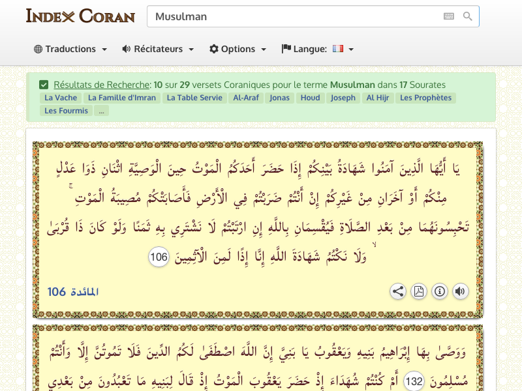Export verse 106 as PDF

[x=419, y=291]
